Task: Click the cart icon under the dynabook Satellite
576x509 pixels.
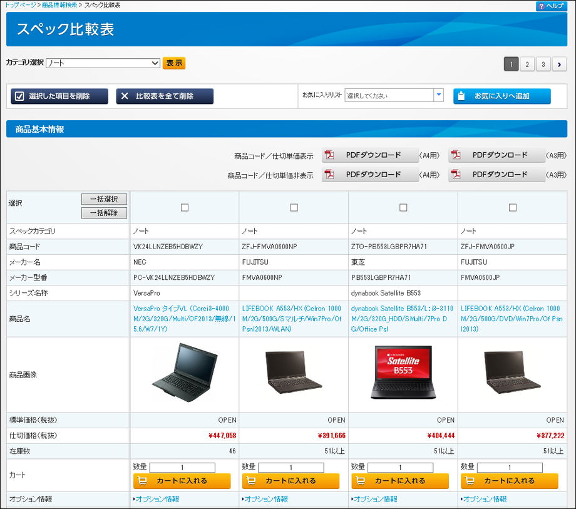Action: click(x=361, y=481)
